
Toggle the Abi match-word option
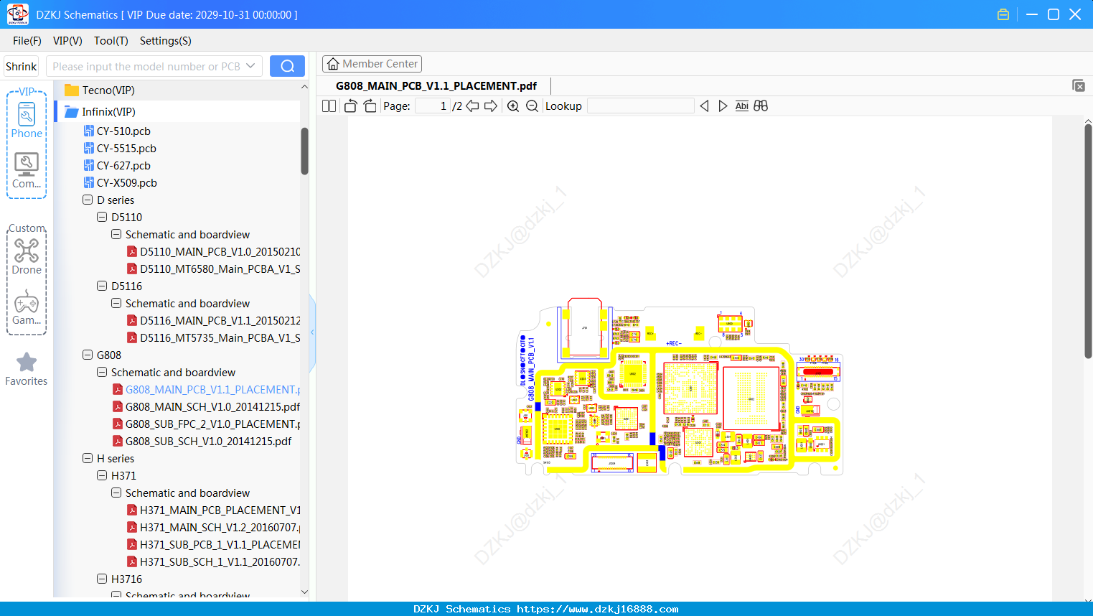pos(741,106)
